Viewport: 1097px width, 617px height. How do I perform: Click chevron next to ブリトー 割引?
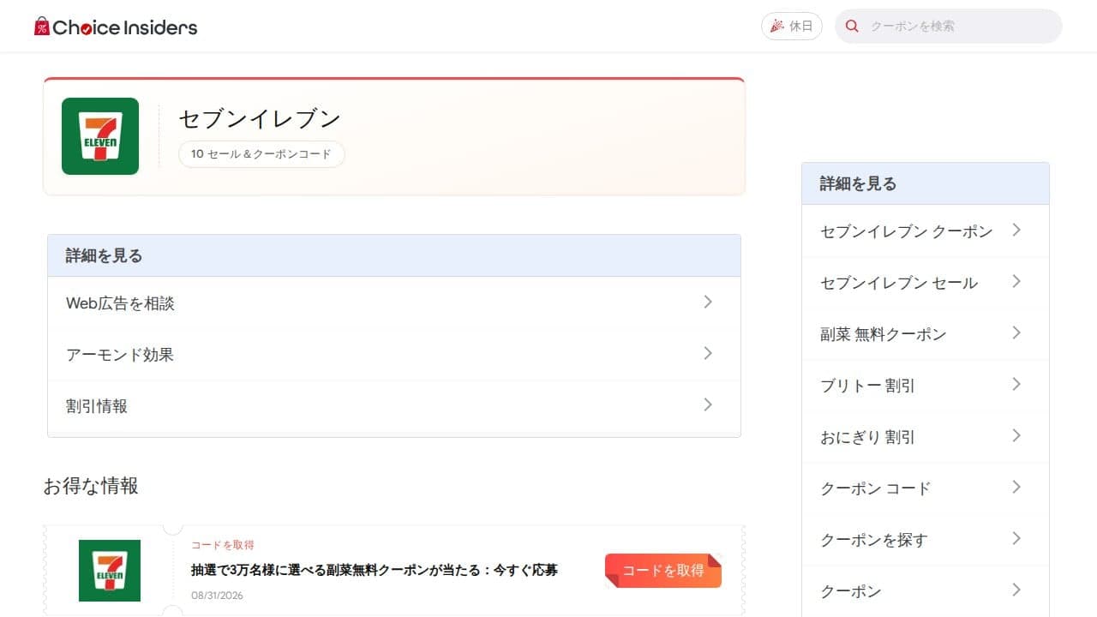[x=1016, y=384]
